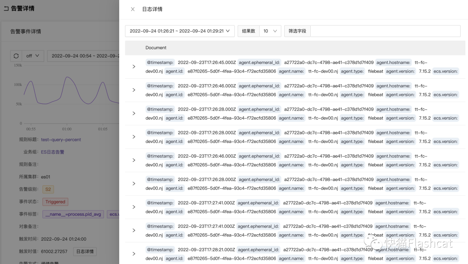Image resolution: width=468 pixels, height=264 pixels.
Task: Click the S2 severity tag
Action: coord(48,189)
